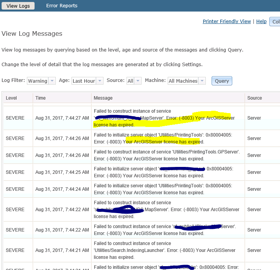280x270 pixels.
Task: Expand the Age Last Hour dropdown
Action: [x=87, y=81]
